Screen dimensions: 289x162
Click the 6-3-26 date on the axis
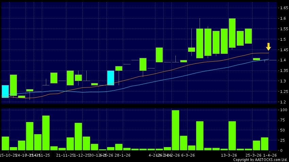188,155
